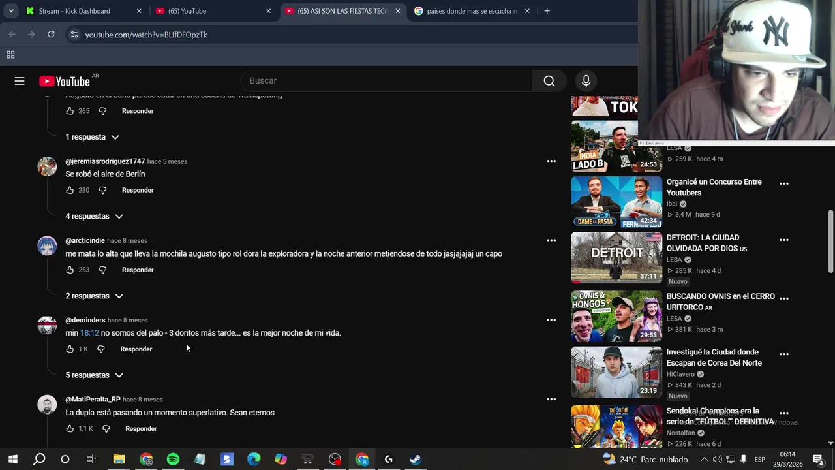The image size is (835, 470).
Task: Jump to timestamp 18:12 in comment
Action: click(89, 333)
